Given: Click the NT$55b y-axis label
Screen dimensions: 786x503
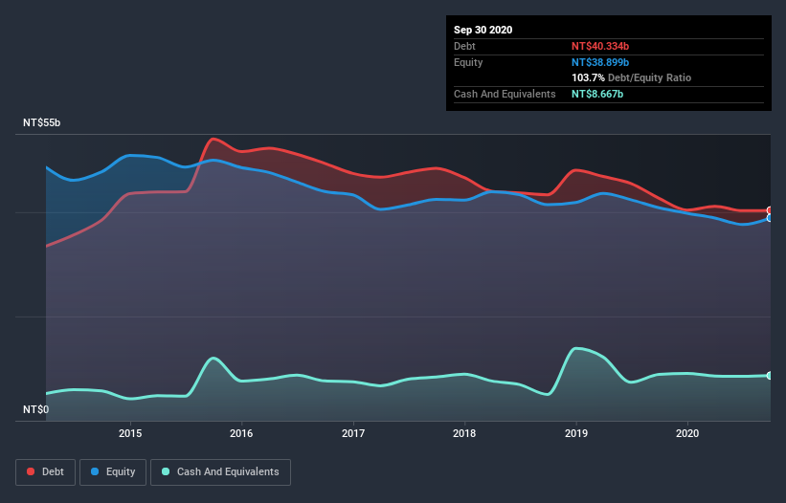Looking at the screenshot, I should (x=41, y=122).
